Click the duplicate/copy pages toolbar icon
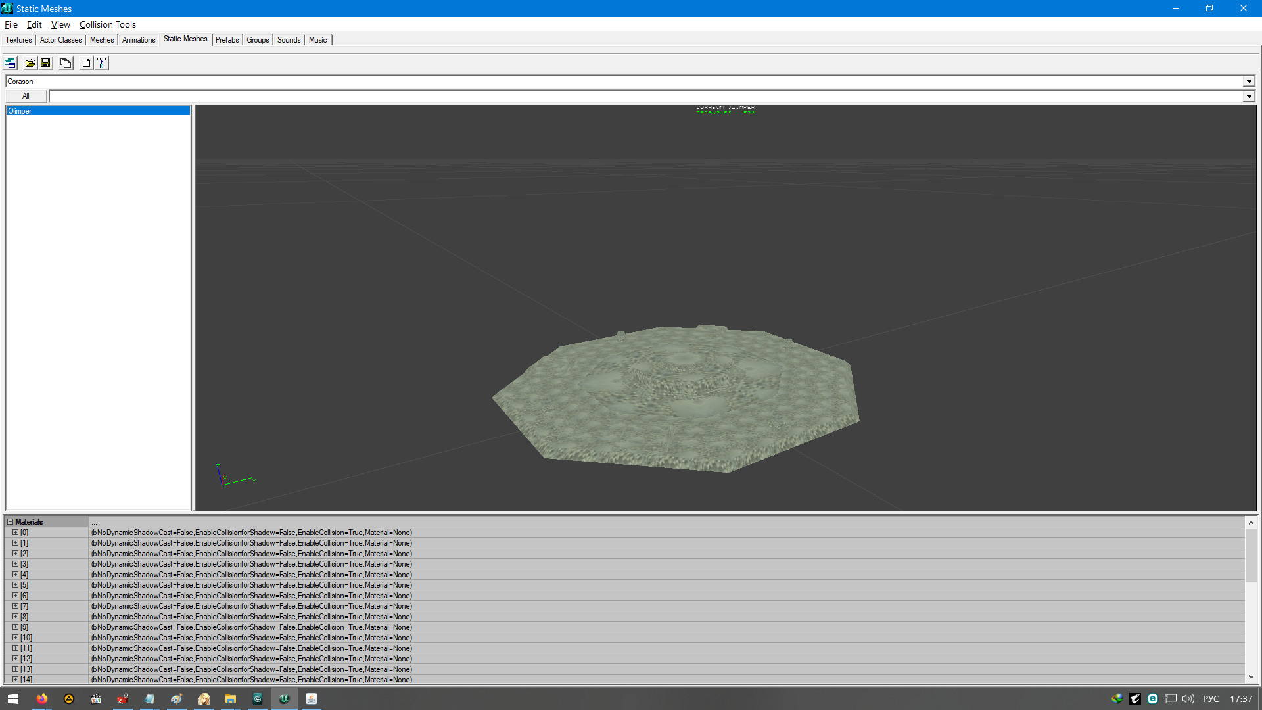 pyautogui.click(x=66, y=62)
